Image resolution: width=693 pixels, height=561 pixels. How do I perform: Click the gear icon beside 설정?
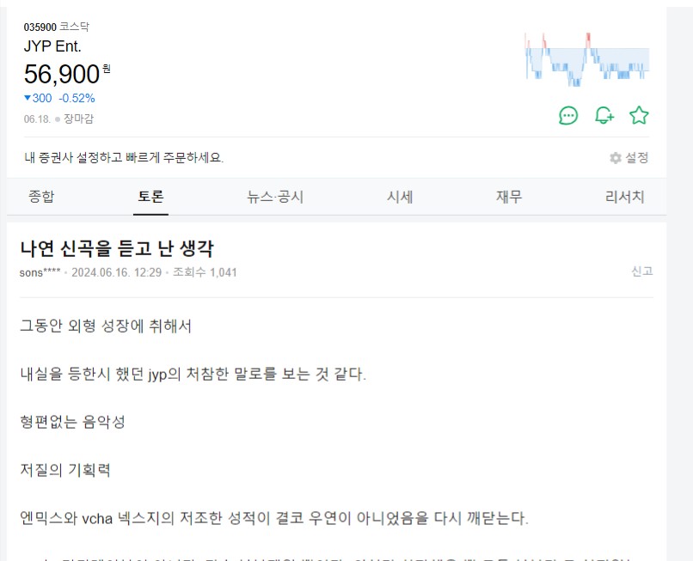616,158
